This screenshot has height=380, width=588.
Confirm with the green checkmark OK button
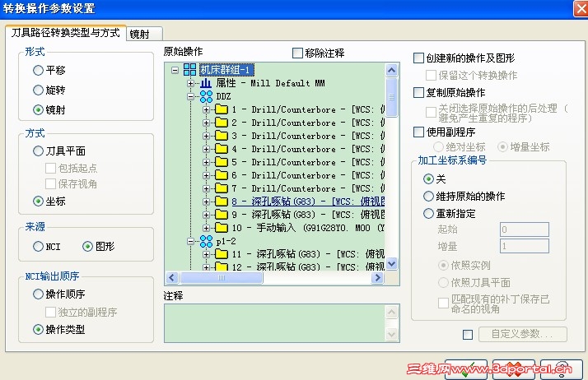pos(466,369)
